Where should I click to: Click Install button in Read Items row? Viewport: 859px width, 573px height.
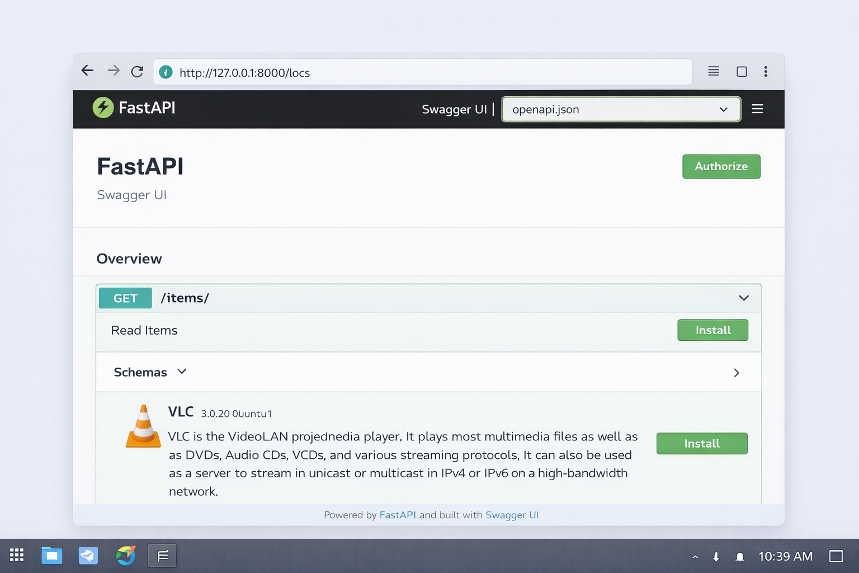point(713,330)
